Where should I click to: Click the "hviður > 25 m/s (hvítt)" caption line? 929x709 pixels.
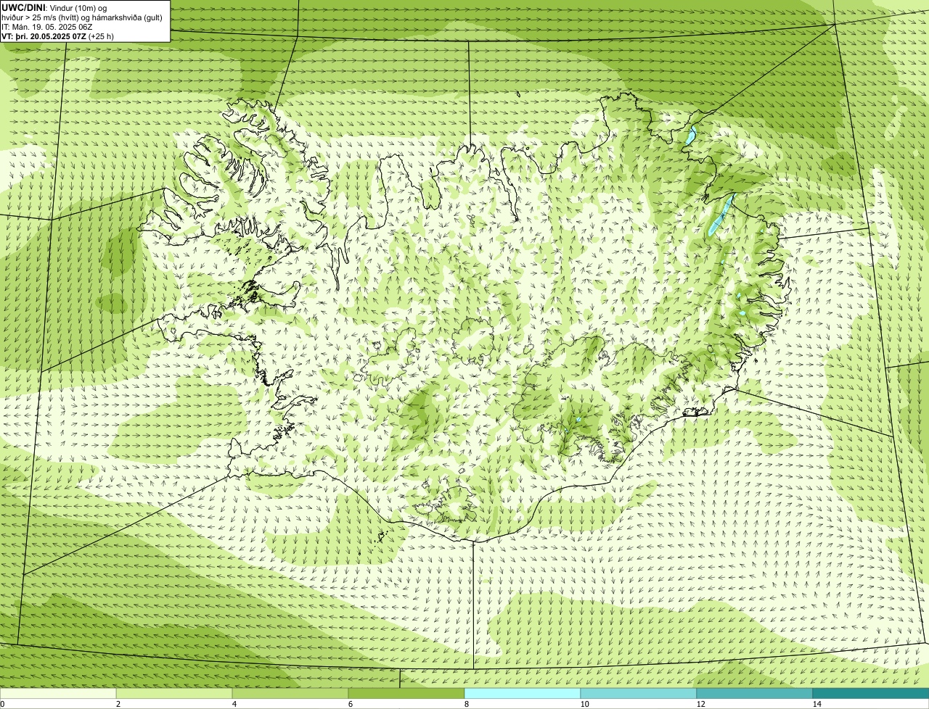point(82,17)
